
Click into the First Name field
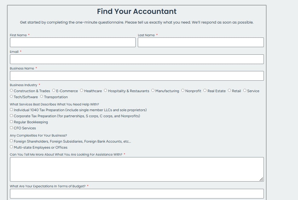tap(73, 42)
